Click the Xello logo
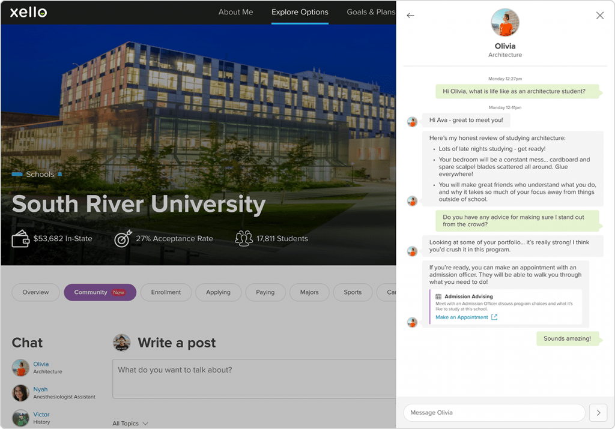 pos(27,12)
